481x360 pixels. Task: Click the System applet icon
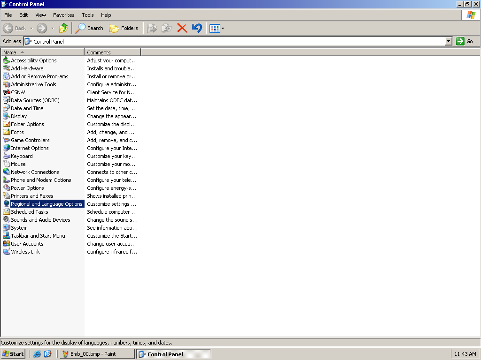coord(7,227)
